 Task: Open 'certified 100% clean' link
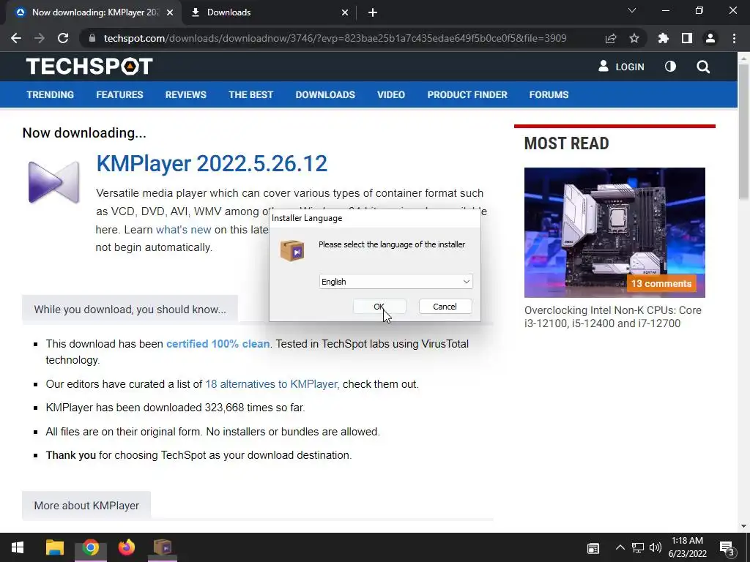click(x=218, y=344)
